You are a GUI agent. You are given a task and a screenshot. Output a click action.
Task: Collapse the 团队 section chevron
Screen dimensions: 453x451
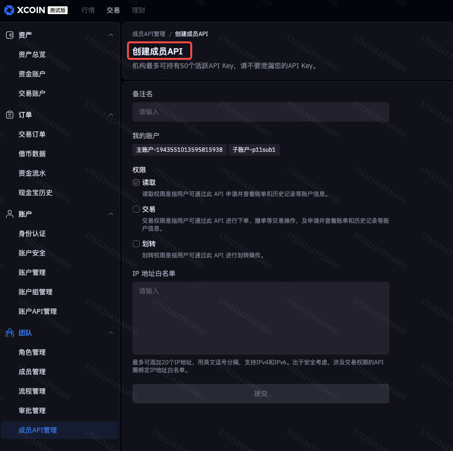(111, 333)
